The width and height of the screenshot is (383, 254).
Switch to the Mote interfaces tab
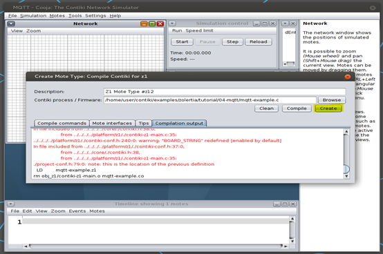112,123
